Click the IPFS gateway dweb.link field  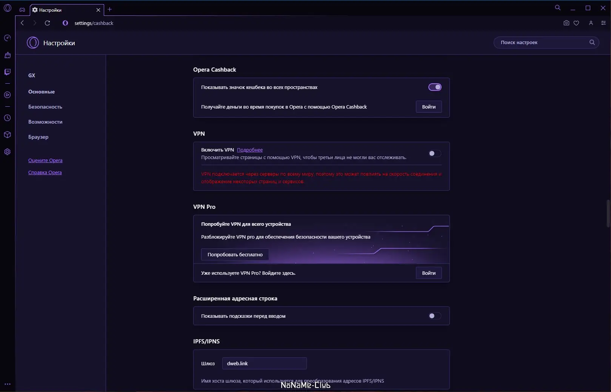pyautogui.click(x=264, y=363)
